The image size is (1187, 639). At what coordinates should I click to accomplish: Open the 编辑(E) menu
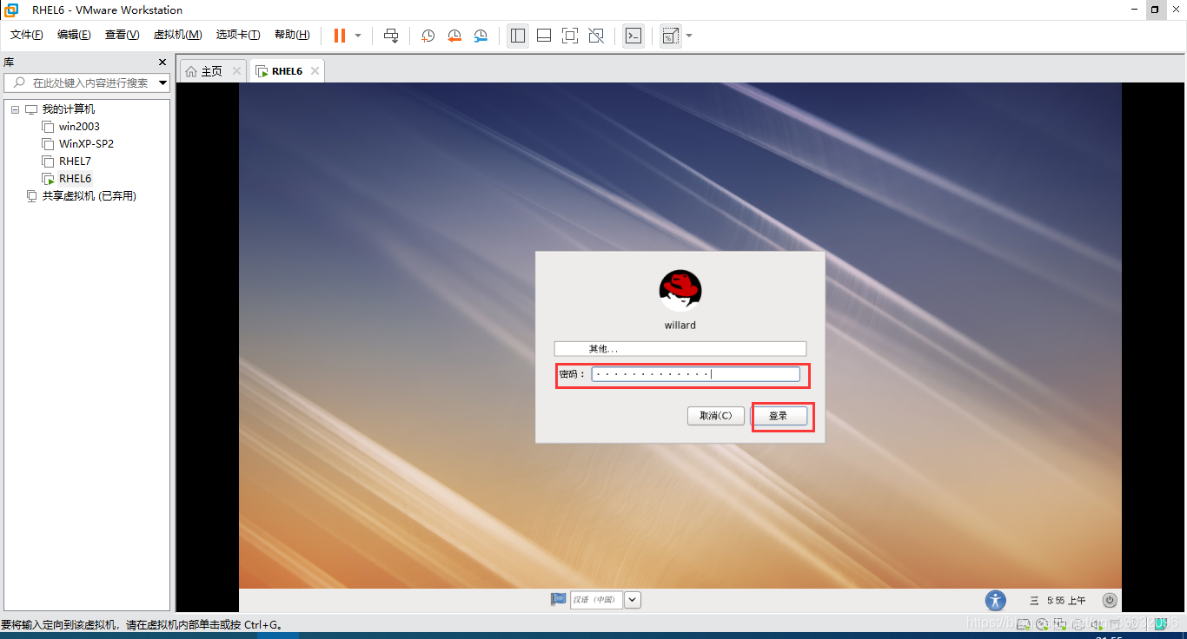[74, 35]
